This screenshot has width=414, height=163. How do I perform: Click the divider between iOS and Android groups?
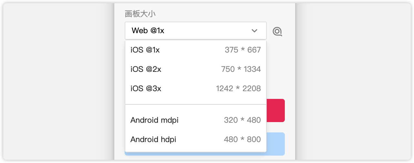pos(195,104)
